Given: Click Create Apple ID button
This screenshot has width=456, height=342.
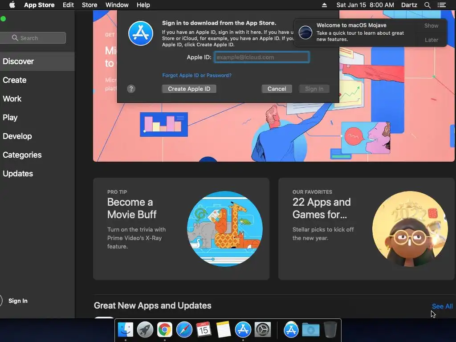Looking at the screenshot, I should click(189, 89).
